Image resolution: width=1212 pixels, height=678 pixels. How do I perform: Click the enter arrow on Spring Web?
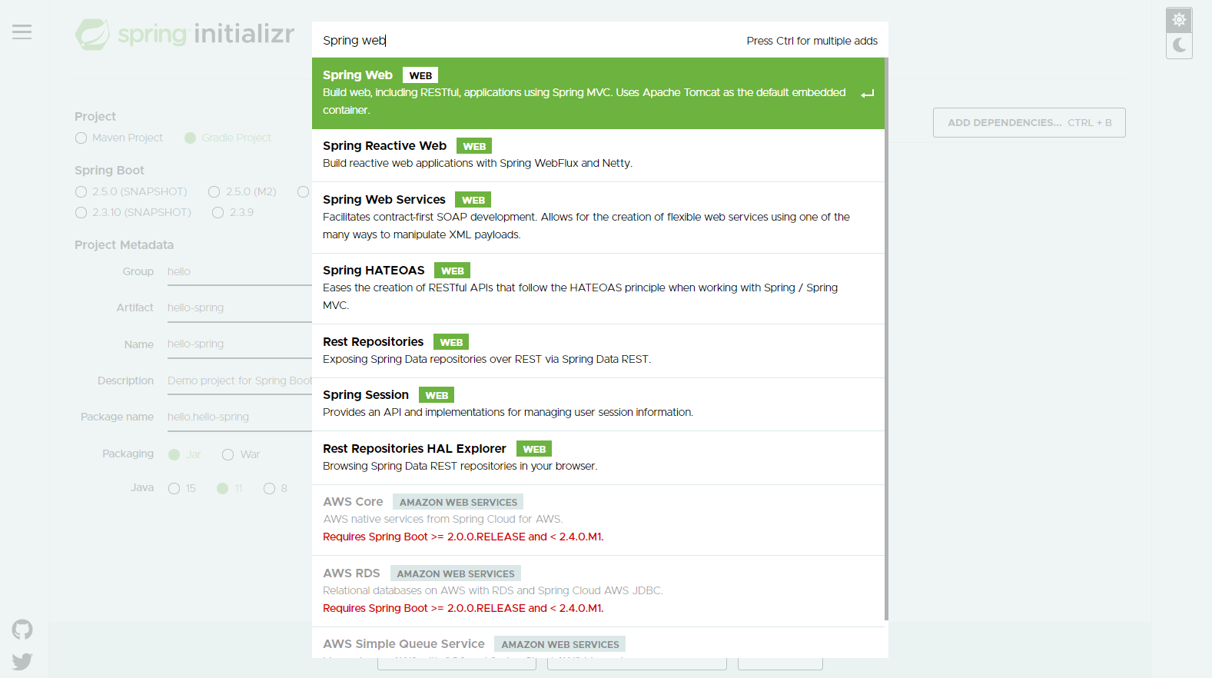click(868, 94)
